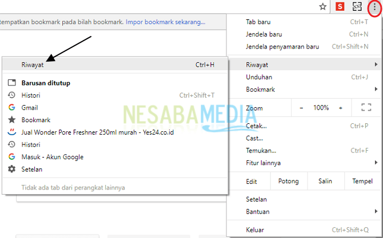Select Temukan... menu item

point(305,151)
